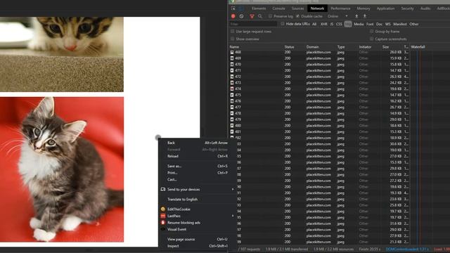450x253 pixels.
Task: Click the LastPass red icon
Action: (x=163, y=216)
